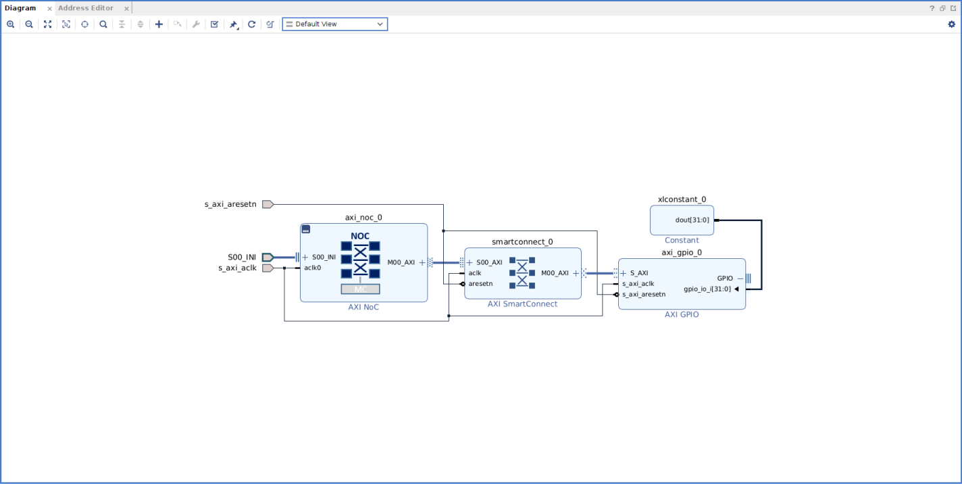962x484 pixels.
Task: Click the AXI SmartConnect type label
Action: [x=523, y=304]
